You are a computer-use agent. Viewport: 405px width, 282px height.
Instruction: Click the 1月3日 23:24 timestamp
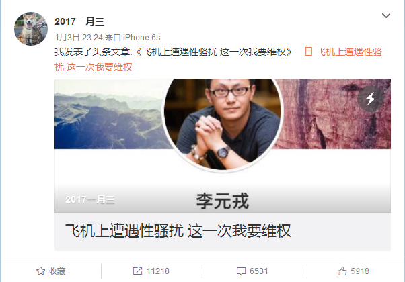79,38
